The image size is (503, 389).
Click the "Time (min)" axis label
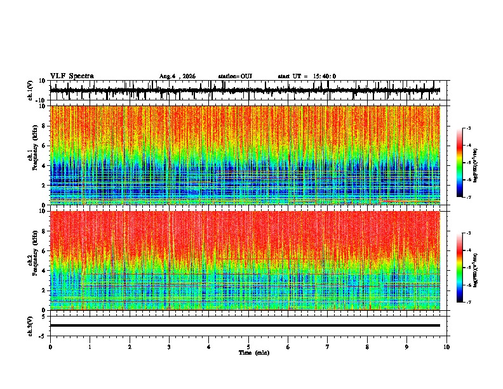pos(254,353)
